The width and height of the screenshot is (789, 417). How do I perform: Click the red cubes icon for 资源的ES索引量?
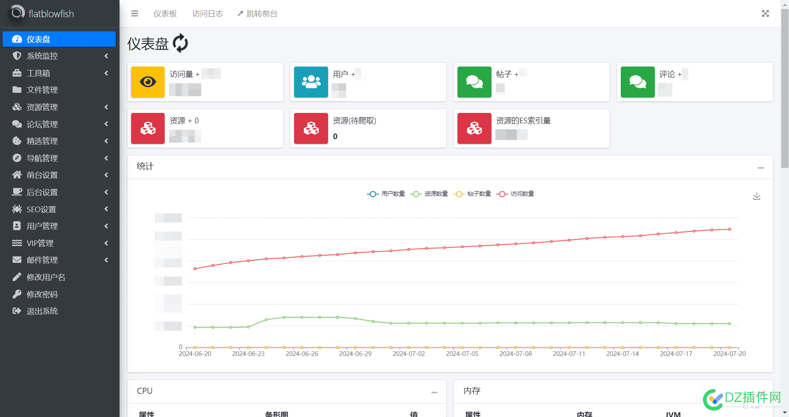pyautogui.click(x=474, y=128)
